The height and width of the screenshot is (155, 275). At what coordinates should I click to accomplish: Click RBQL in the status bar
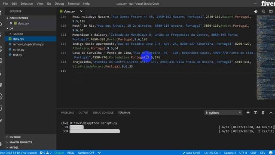(x=70, y=153)
